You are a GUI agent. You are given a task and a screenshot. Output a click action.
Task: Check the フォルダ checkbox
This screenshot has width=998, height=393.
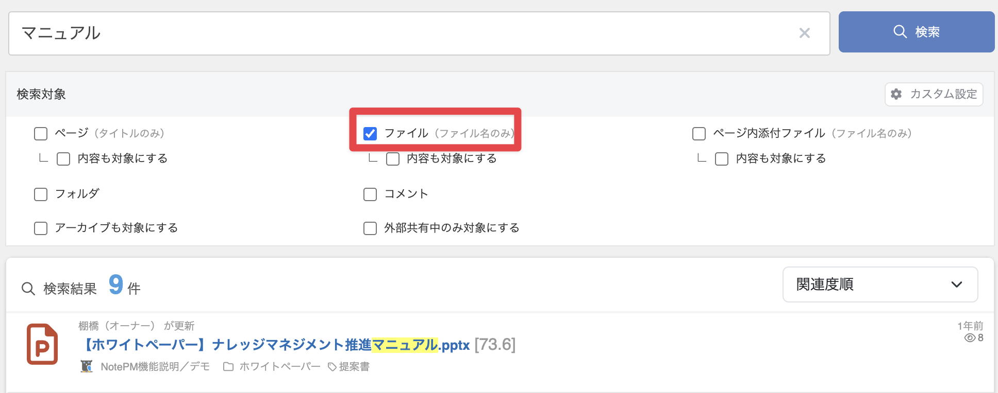tap(41, 194)
